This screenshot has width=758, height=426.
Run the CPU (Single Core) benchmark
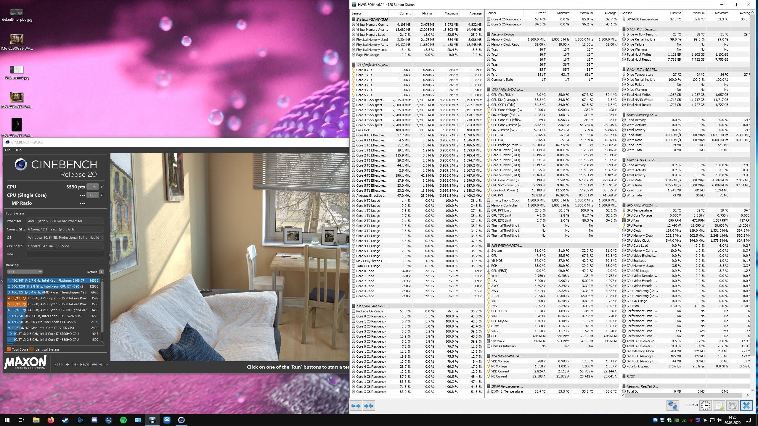92,195
